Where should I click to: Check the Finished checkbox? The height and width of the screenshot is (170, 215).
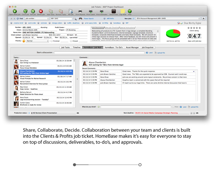click(x=51, y=41)
